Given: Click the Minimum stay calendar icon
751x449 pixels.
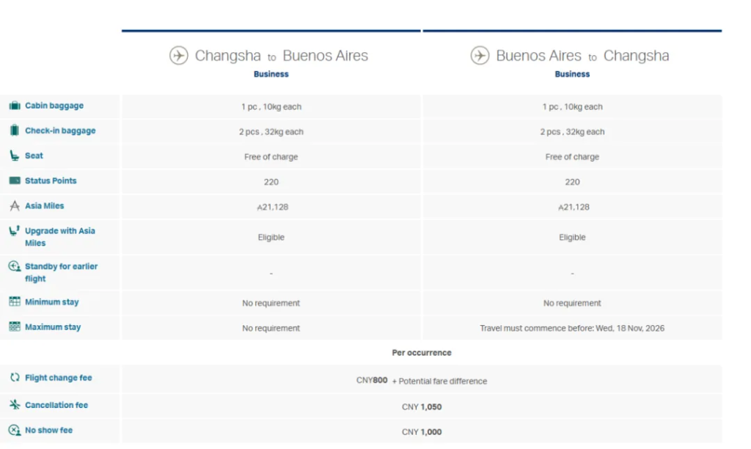Looking at the screenshot, I should click(x=15, y=302).
